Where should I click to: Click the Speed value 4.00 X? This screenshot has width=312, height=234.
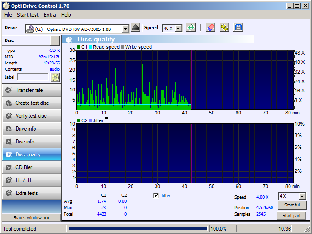(x=262, y=197)
